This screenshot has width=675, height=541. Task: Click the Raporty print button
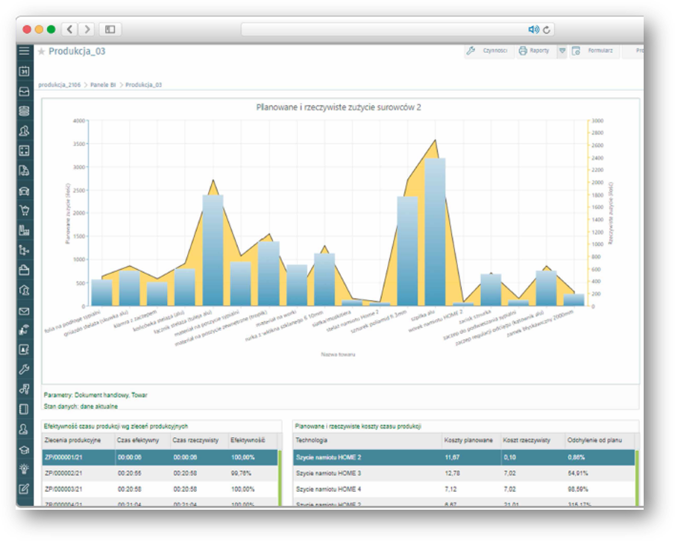(534, 51)
